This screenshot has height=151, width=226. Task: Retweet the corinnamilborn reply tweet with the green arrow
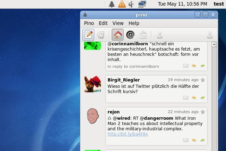(x=203, y=66)
